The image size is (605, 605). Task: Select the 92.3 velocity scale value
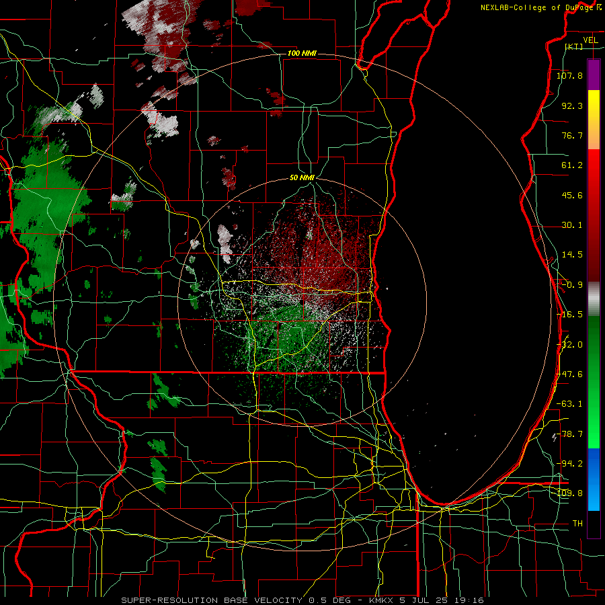click(x=572, y=106)
